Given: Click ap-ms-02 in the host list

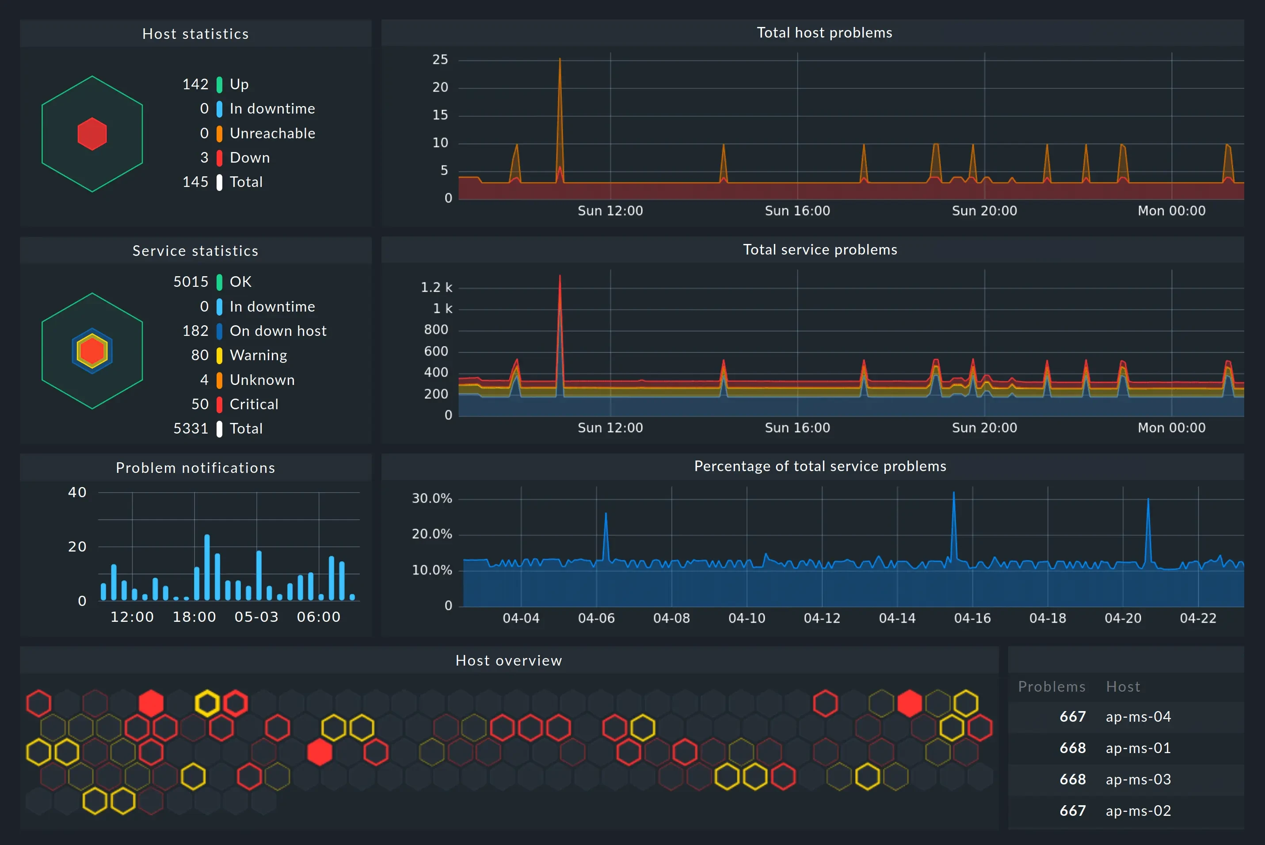Looking at the screenshot, I should click(1138, 811).
